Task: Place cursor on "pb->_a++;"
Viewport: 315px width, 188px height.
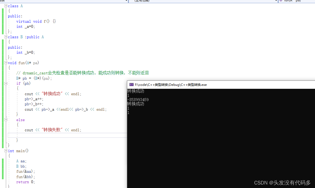Action: click(x=34, y=99)
